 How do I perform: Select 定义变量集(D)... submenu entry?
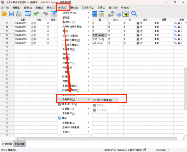[105, 100]
